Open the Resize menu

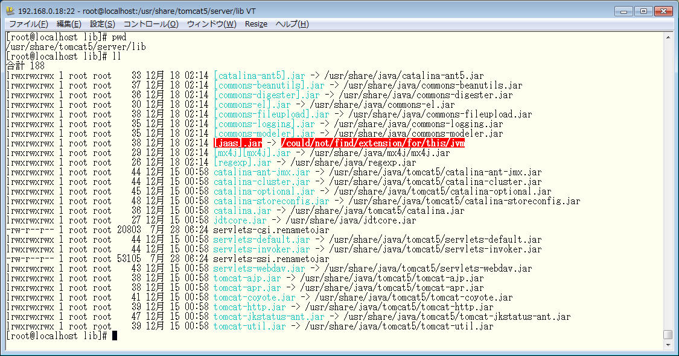coord(256,24)
